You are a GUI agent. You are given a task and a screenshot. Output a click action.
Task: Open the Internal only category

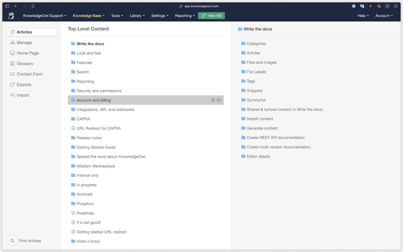coord(88,175)
